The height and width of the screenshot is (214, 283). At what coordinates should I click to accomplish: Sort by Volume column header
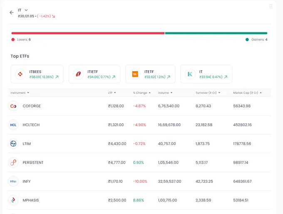coord(165,93)
